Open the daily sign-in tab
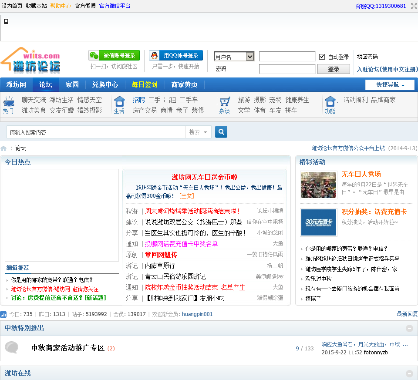The image size is (418, 380). pyautogui.click(x=145, y=85)
